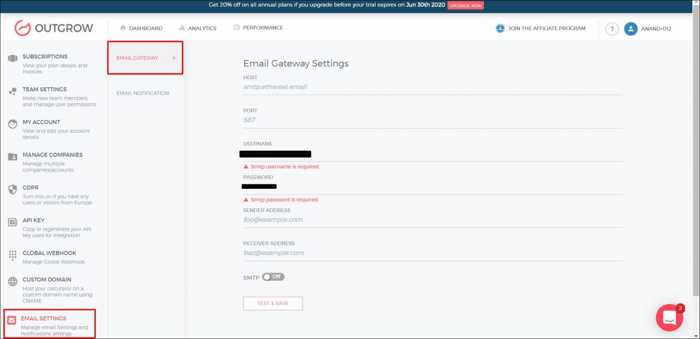The width and height of the screenshot is (700, 339).
Task: Expand the Email Gateway chevron arrow
Action: click(x=174, y=58)
